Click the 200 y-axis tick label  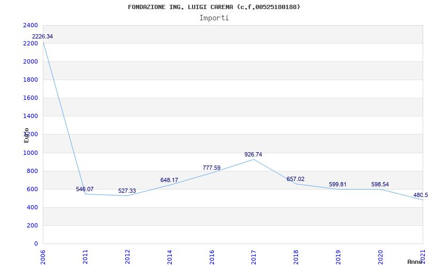(33, 225)
